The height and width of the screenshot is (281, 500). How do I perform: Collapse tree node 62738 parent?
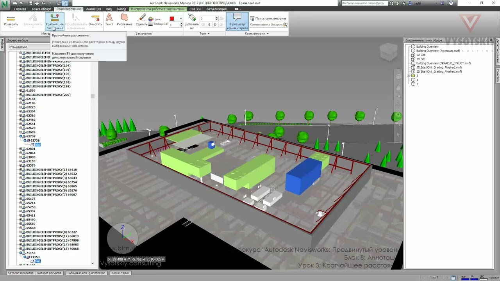21,136
